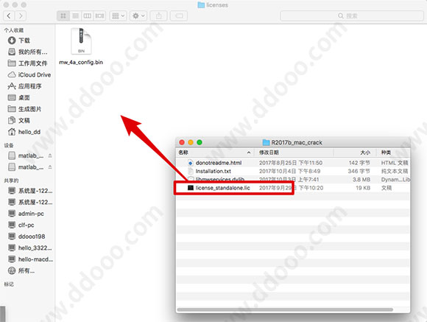Eject the second matlab_ volume
427x322 pixels.
[50, 167]
